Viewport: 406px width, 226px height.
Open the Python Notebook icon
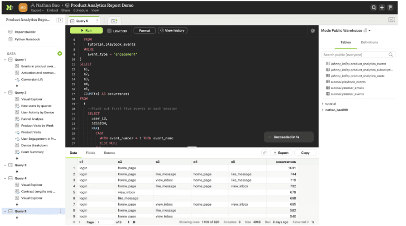tap(10, 39)
